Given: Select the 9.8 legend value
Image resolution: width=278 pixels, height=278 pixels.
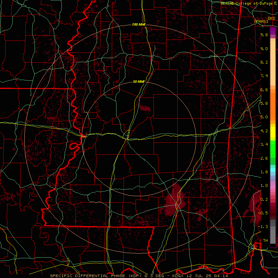Looking at the screenshot, I should click(x=264, y=35).
